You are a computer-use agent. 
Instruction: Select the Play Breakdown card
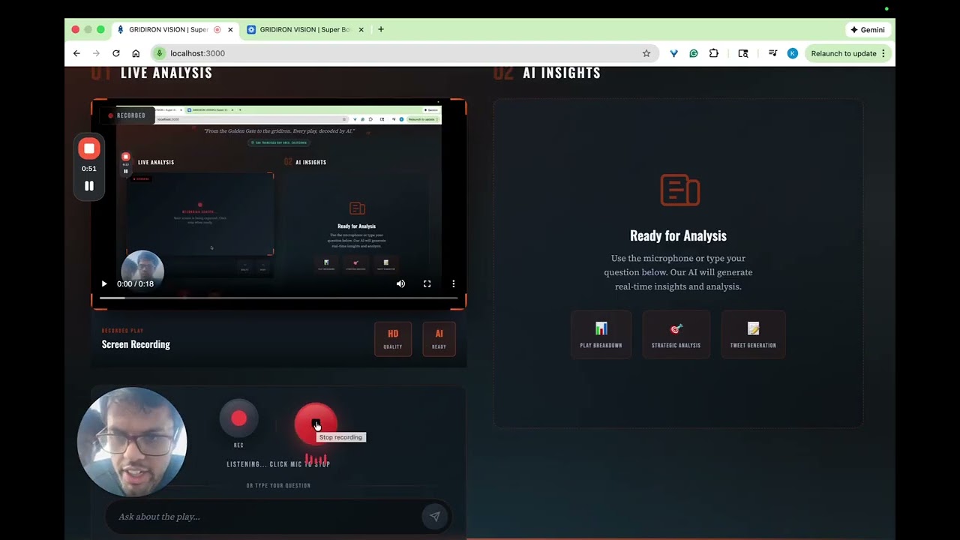click(x=601, y=334)
